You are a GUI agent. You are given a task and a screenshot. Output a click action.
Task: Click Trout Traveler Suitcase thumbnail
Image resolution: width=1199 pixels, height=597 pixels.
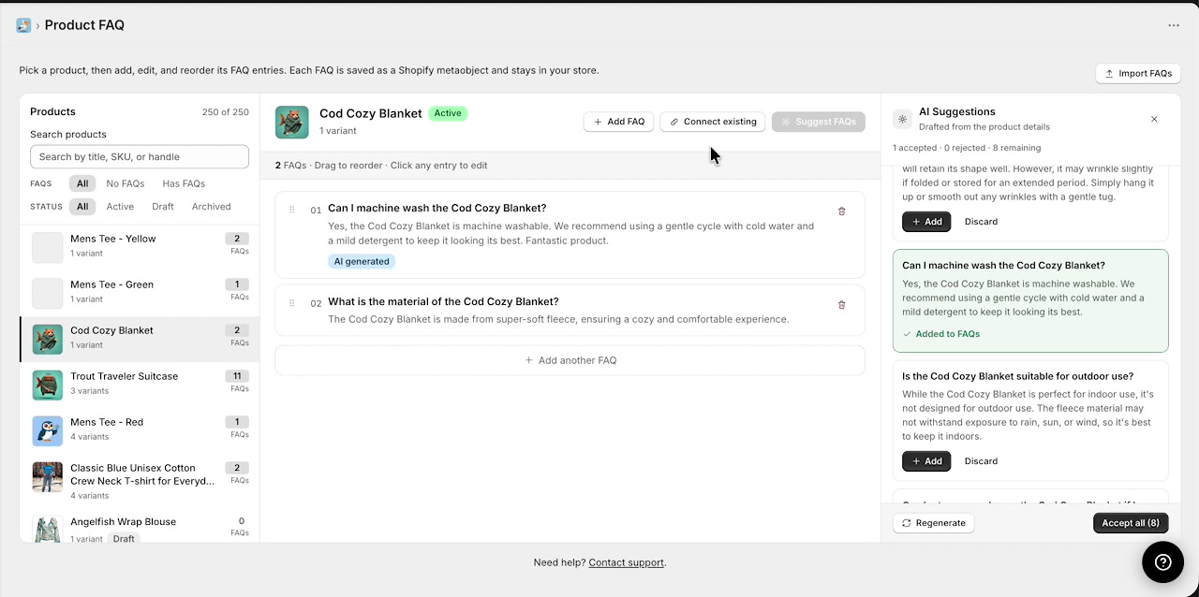[x=48, y=385]
